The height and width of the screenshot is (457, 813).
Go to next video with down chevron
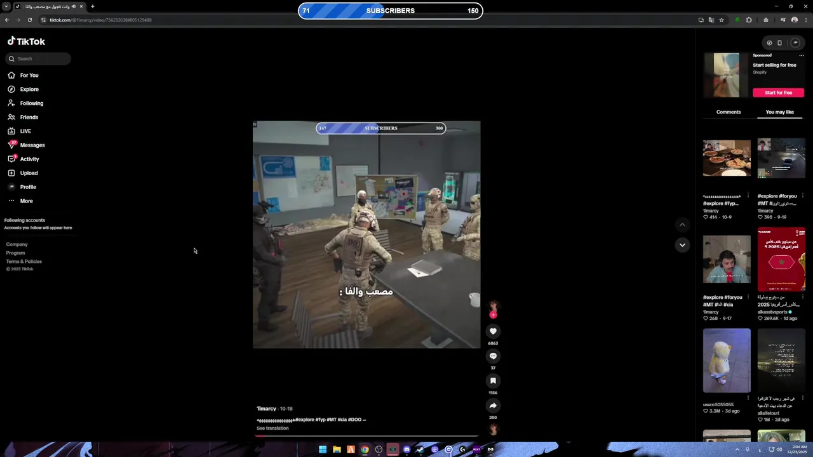[x=682, y=244]
